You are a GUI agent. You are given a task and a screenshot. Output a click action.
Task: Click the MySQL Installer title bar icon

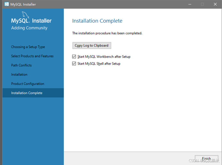click(7, 4)
